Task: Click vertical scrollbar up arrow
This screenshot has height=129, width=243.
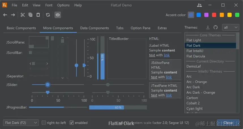Action: (x=63, y=38)
